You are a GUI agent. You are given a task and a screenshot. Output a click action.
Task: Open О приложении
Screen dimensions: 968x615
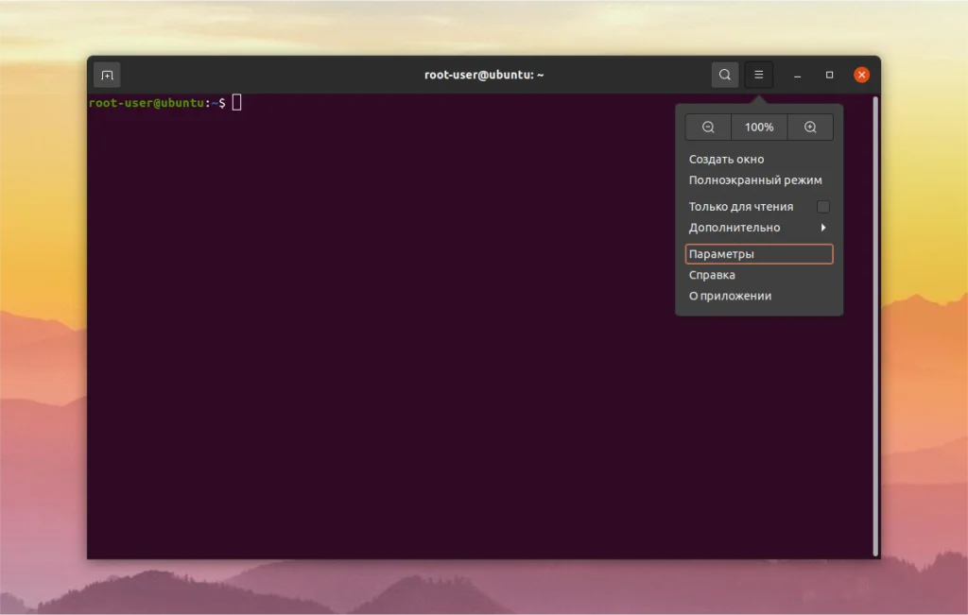728,296
